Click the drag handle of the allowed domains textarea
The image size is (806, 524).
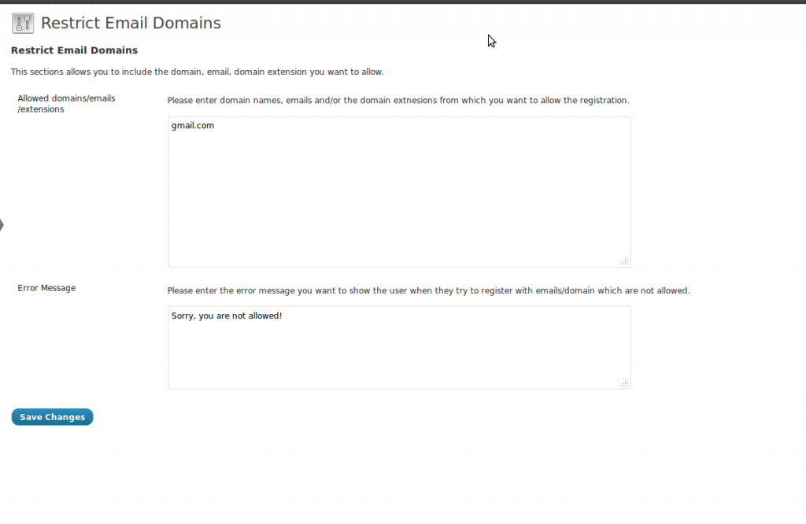624,260
